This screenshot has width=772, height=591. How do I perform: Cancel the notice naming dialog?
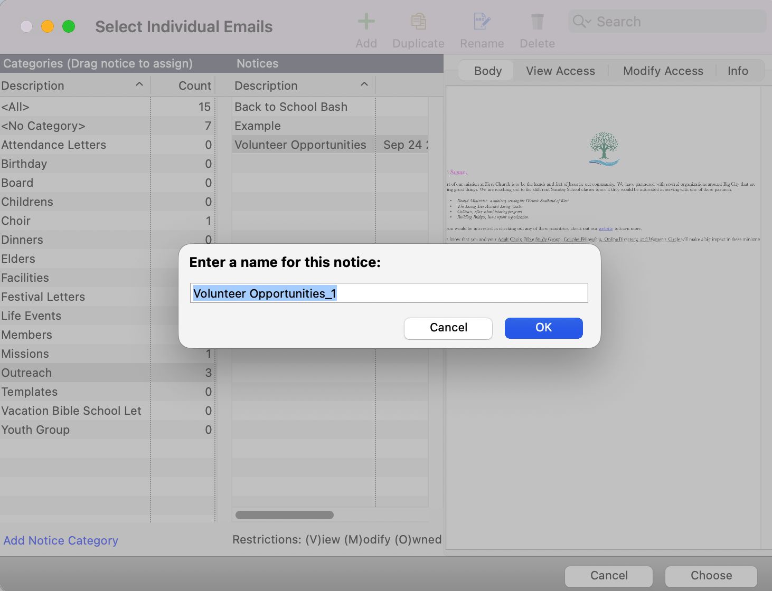click(x=448, y=328)
